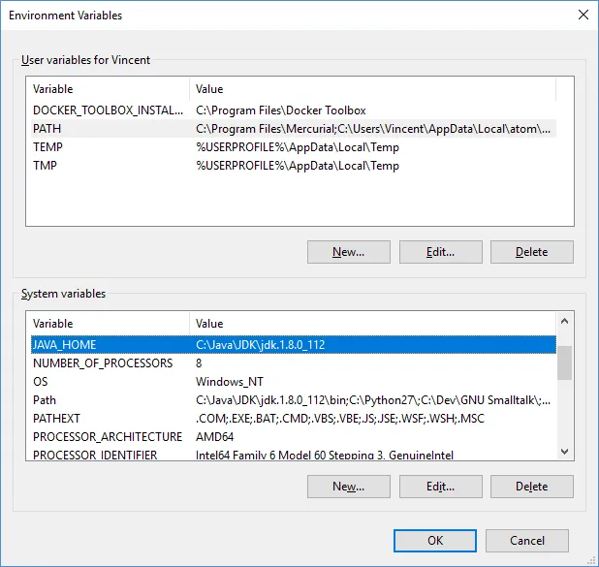This screenshot has width=599, height=567.
Task: Click Edit under user variables
Action: coord(440,252)
